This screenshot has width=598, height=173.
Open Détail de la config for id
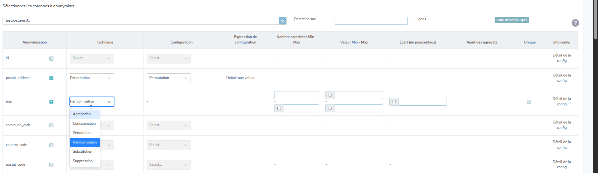tap(561, 58)
